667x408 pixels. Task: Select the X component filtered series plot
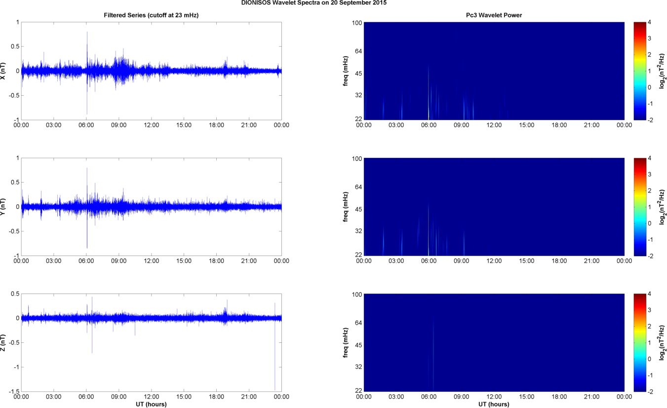tap(151, 71)
